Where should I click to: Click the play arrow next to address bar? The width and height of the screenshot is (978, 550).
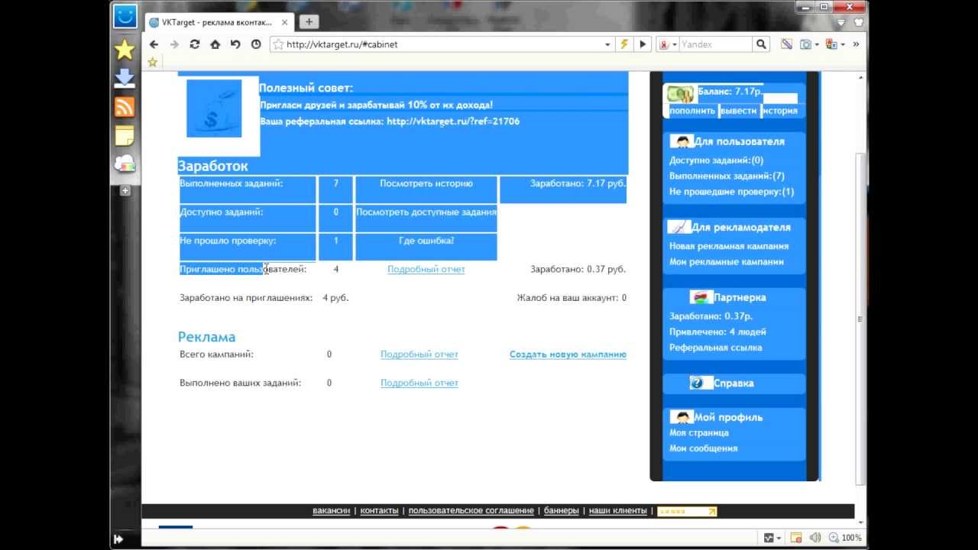point(643,44)
